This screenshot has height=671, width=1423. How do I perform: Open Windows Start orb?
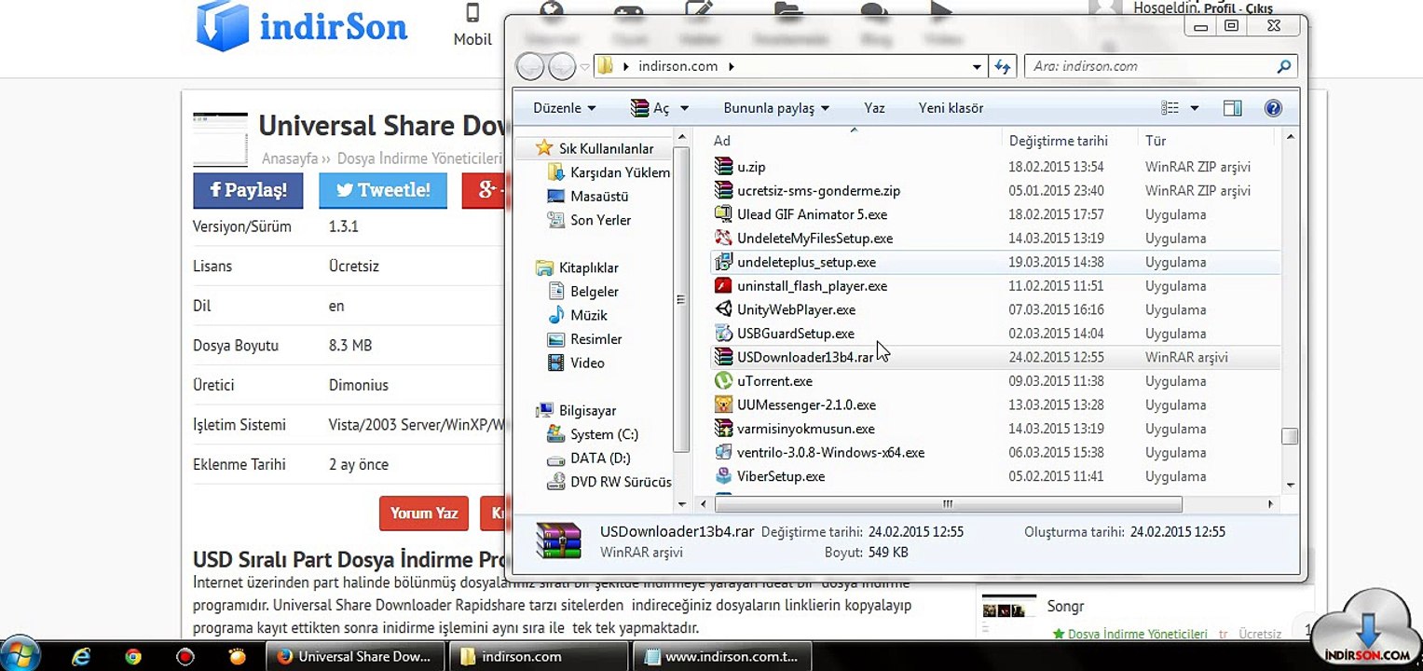click(x=21, y=654)
